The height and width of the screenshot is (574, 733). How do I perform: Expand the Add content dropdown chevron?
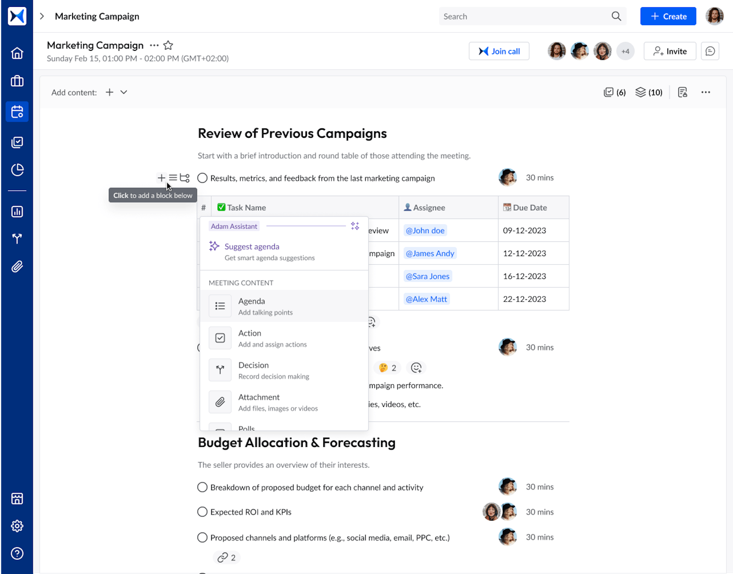click(123, 92)
